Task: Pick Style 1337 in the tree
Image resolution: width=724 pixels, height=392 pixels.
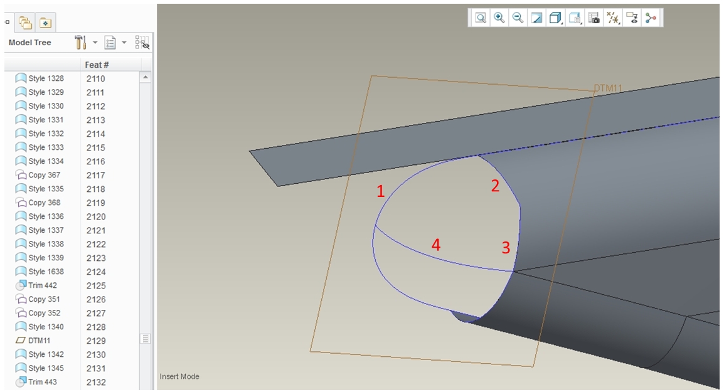Action: pyautogui.click(x=40, y=230)
